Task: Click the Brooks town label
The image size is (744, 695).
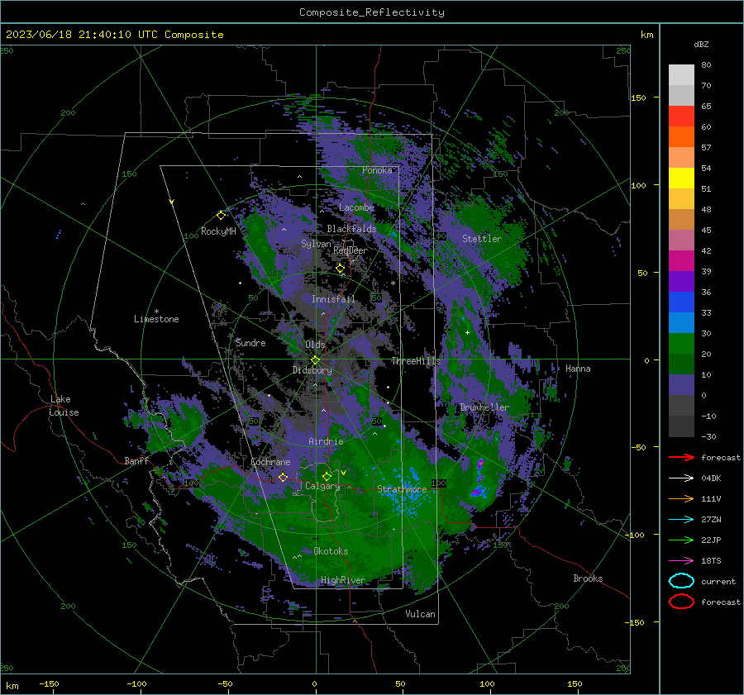Action: [588, 578]
